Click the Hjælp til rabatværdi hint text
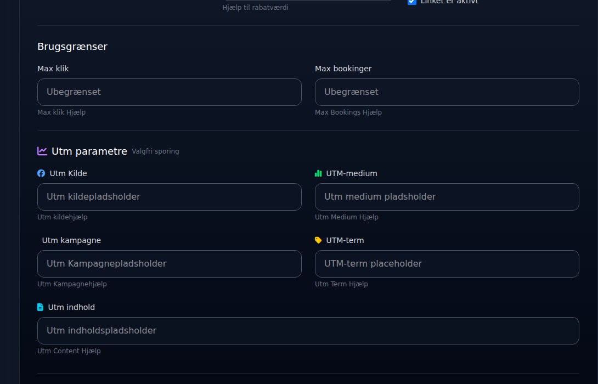Viewport: 598px width, 384px height. click(255, 8)
